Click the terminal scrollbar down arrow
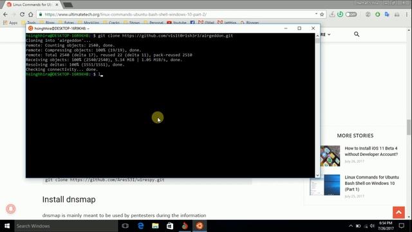412x232 pixels. coord(317,175)
